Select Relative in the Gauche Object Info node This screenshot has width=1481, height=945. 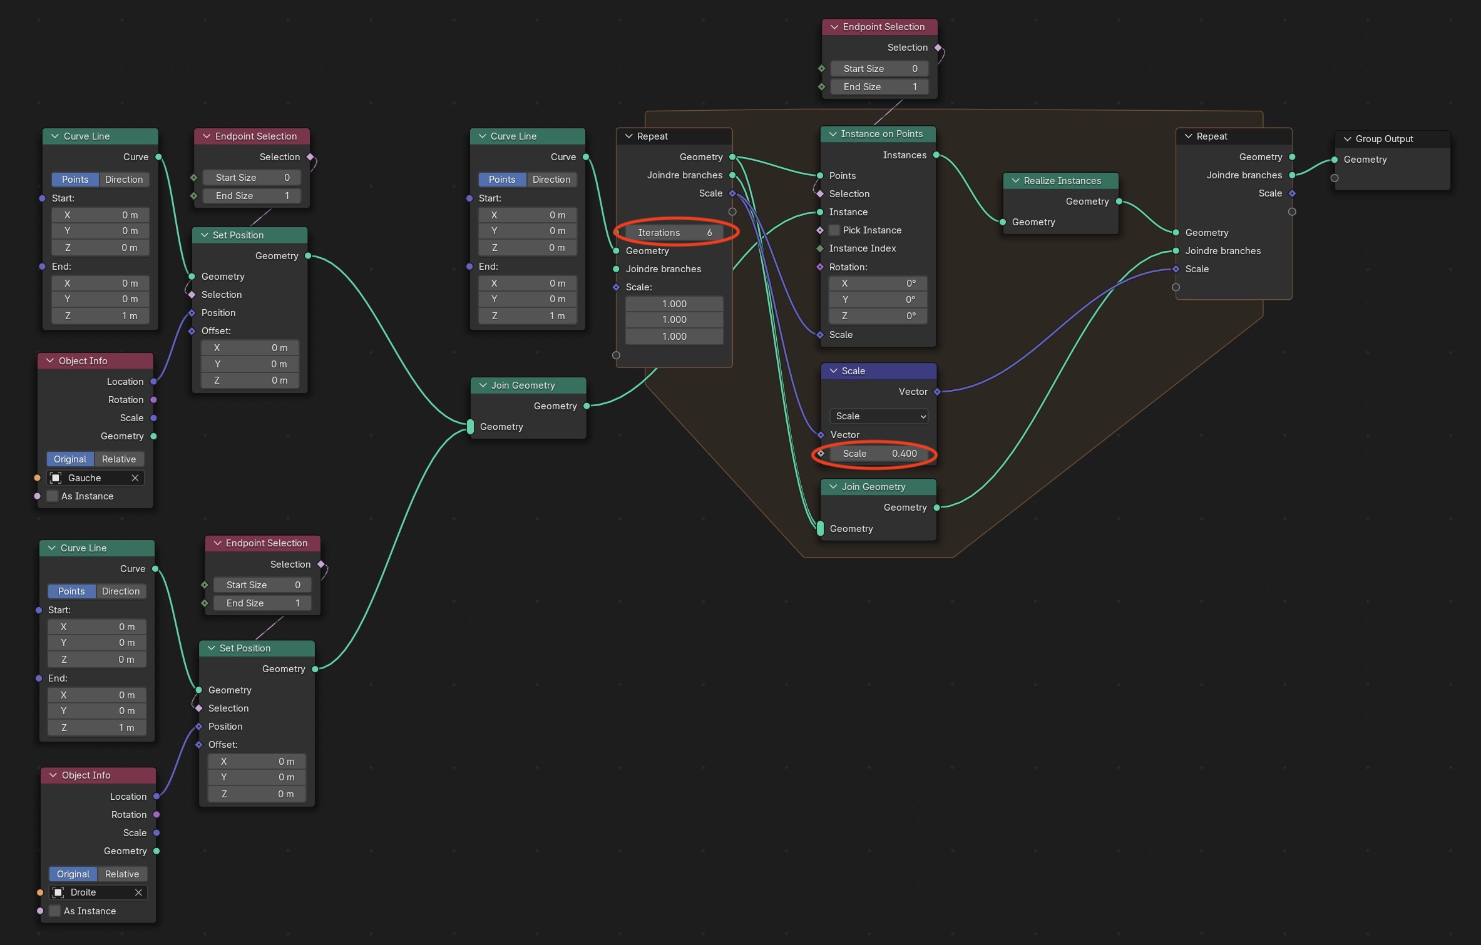point(119,459)
